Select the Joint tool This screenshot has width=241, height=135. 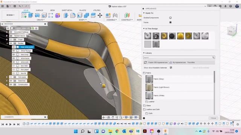point(115,15)
